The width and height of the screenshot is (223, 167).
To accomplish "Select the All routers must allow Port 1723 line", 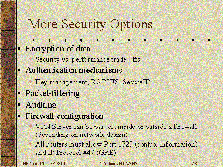I will tap(116, 144).
